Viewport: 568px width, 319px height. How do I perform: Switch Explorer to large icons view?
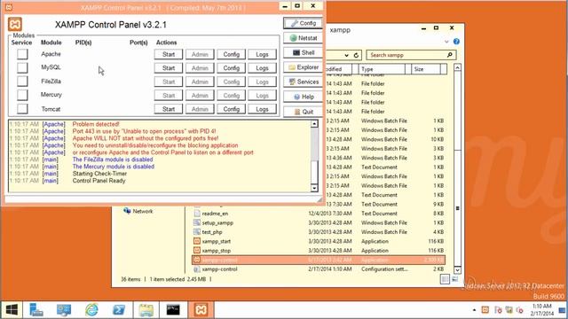click(454, 279)
